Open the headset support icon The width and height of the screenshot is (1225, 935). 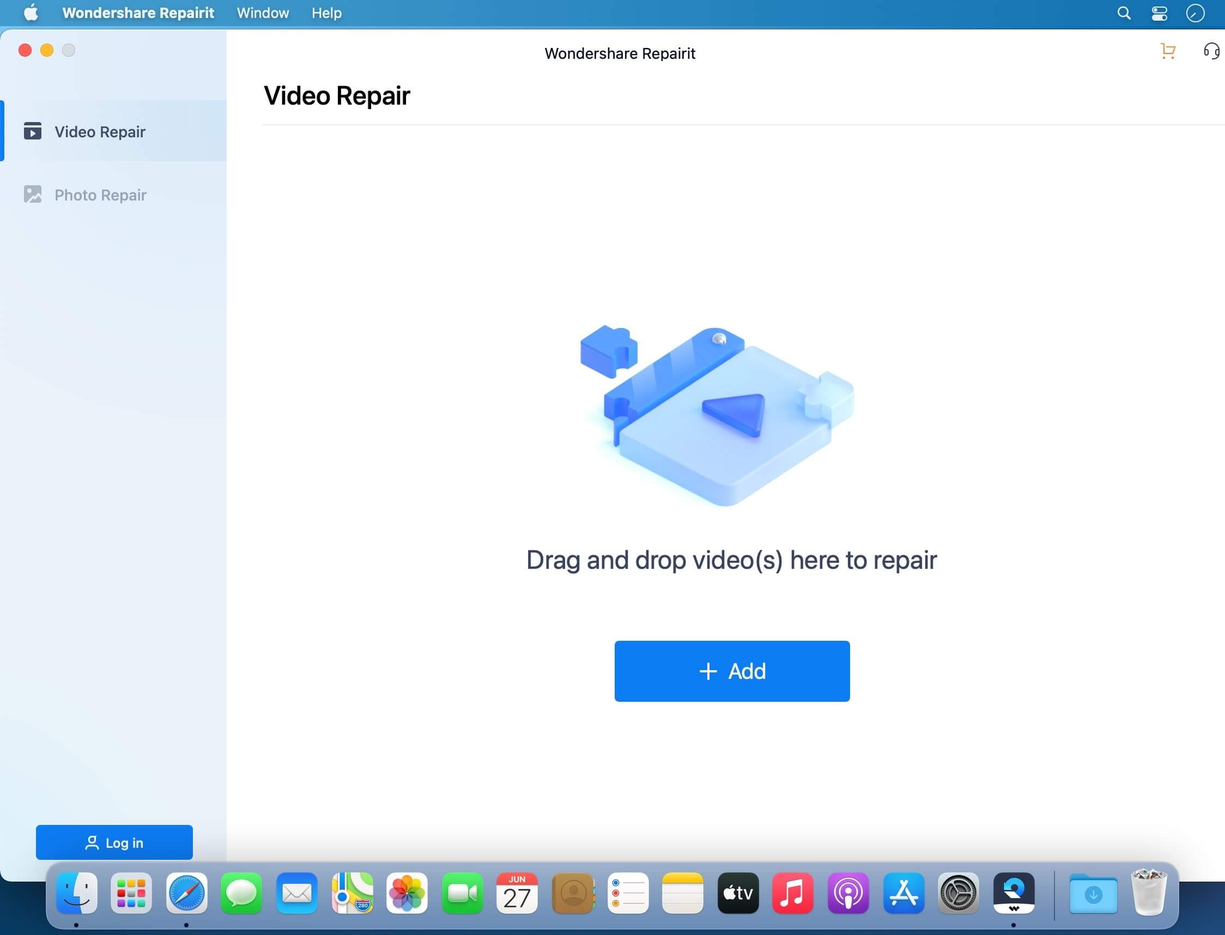[x=1211, y=51]
